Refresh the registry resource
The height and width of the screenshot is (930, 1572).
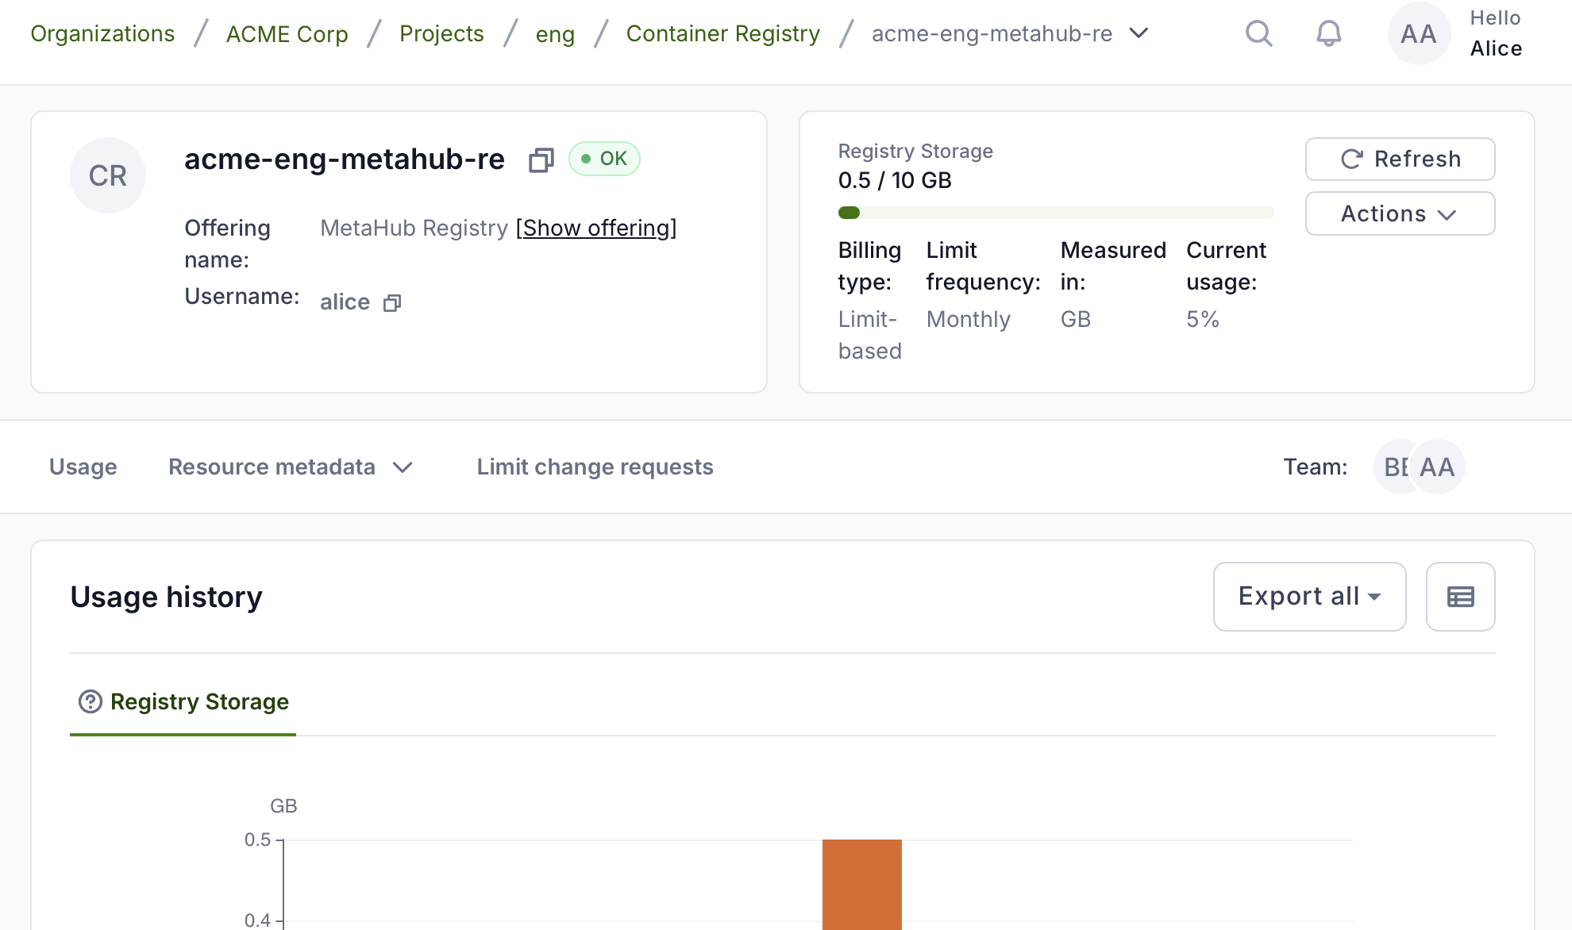pyautogui.click(x=1401, y=159)
